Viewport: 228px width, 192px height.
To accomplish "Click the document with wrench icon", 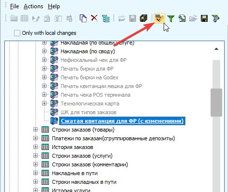I will [182, 18].
